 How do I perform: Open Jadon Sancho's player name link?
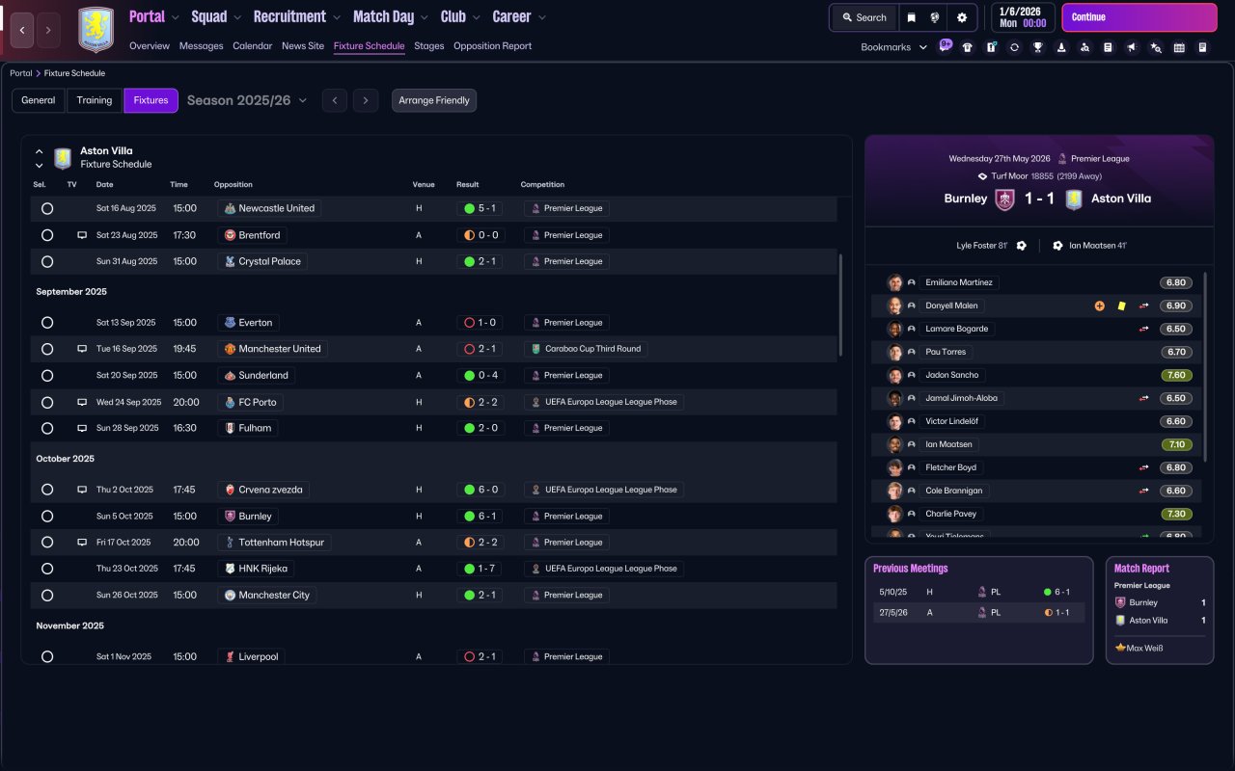point(951,375)
